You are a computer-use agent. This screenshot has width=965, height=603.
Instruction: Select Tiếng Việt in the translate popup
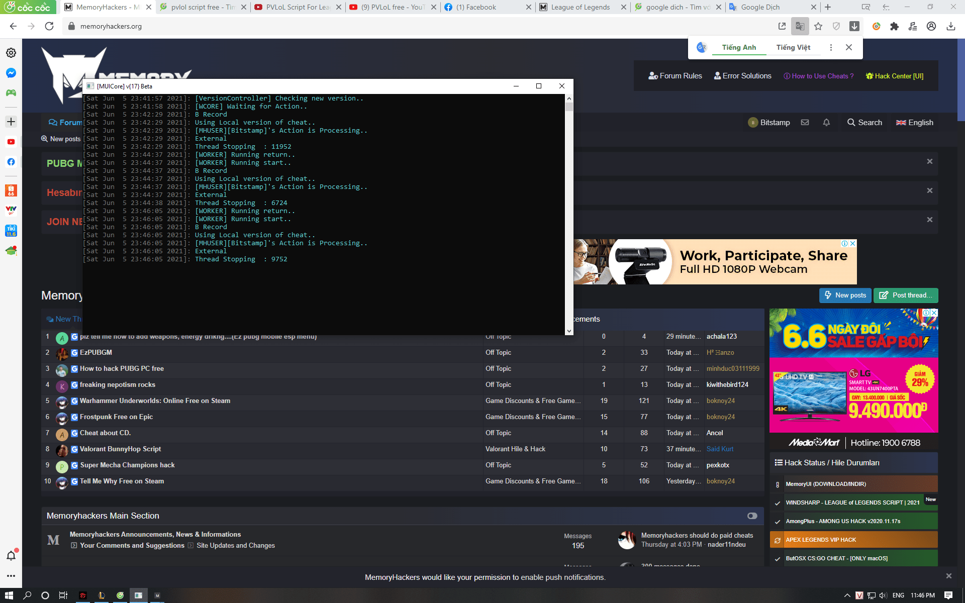coord(793,47)
